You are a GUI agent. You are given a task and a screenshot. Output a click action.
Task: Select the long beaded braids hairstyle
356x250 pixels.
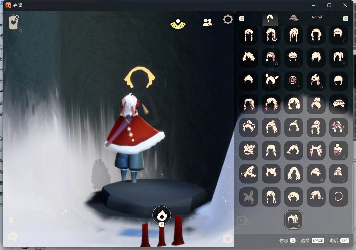[x=293, y=35]
